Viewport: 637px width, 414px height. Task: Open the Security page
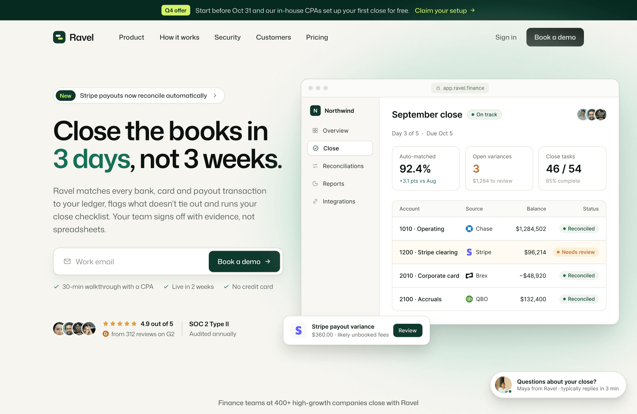pos(228,37)
